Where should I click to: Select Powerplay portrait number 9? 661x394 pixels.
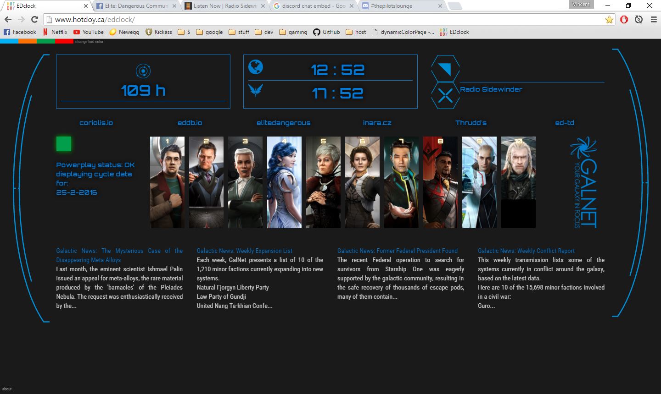(x=479, y=182)
